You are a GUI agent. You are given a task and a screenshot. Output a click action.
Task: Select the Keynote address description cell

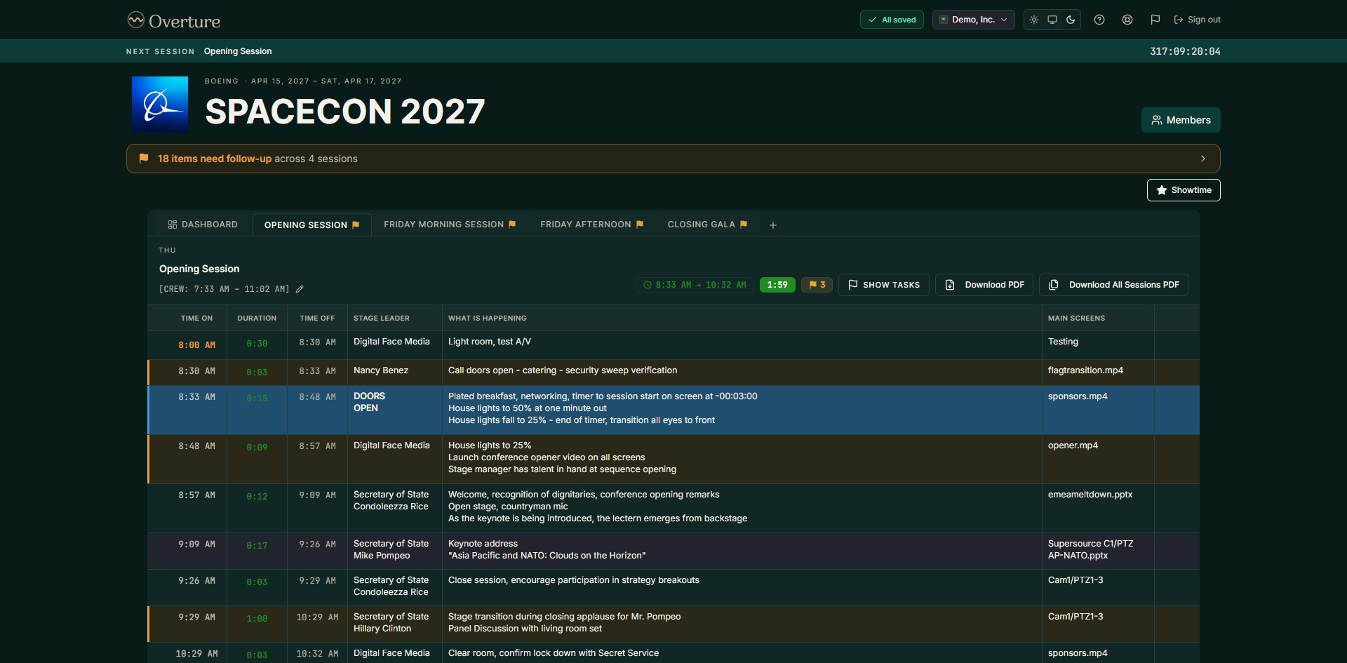pos(742,551)
